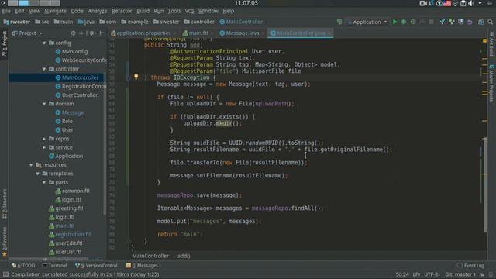The image size is (496, 279).
Task: Open the VCS menu
Action: click(x=189, y=11)
